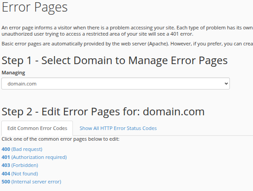Click the Error Pages main heading
Screen dimensions: 253x191
pos(35,7)
